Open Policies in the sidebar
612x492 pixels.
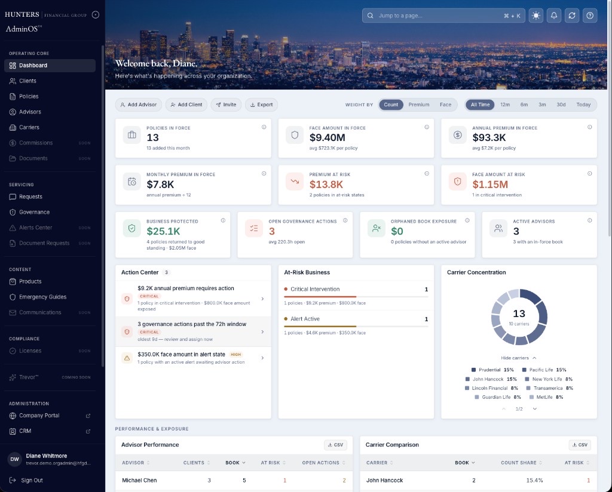(x=50, y=96)
